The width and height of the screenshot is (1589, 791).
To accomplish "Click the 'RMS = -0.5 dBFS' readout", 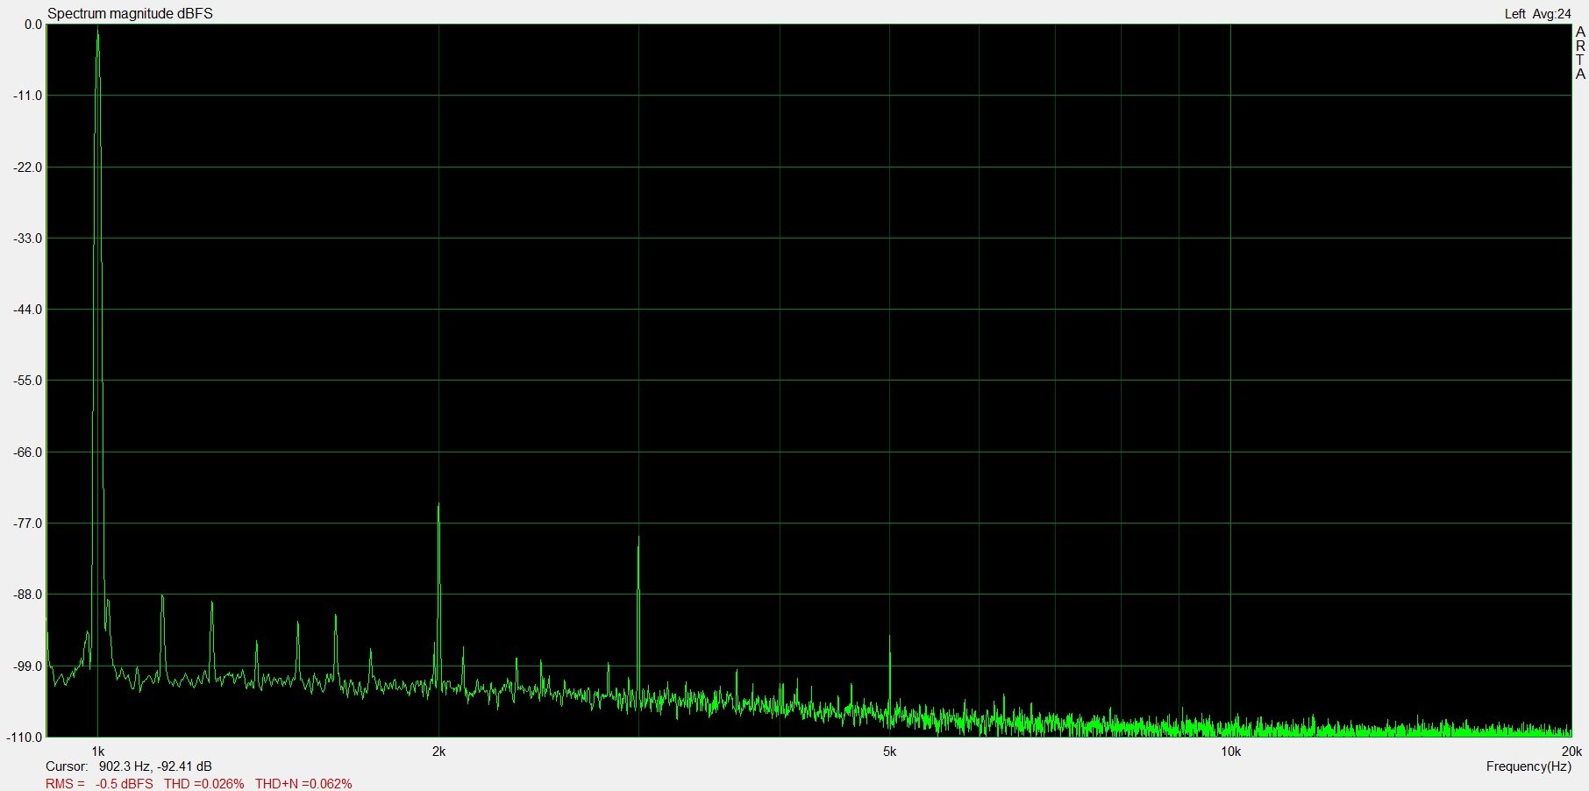I will point(99,784).
